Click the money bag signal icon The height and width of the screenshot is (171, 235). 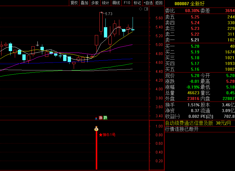coord(96,129)
